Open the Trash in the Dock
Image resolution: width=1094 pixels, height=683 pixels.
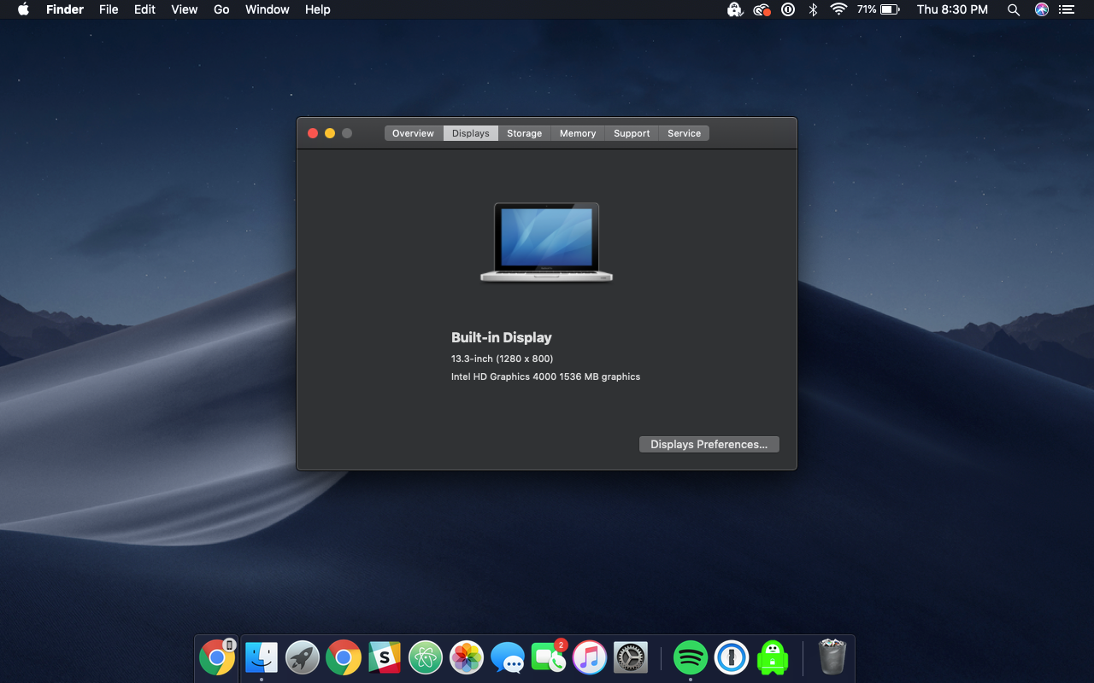831,657
